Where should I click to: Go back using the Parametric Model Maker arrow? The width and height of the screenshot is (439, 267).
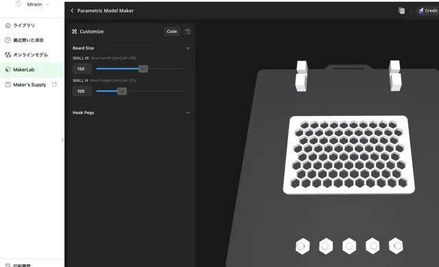72,11
